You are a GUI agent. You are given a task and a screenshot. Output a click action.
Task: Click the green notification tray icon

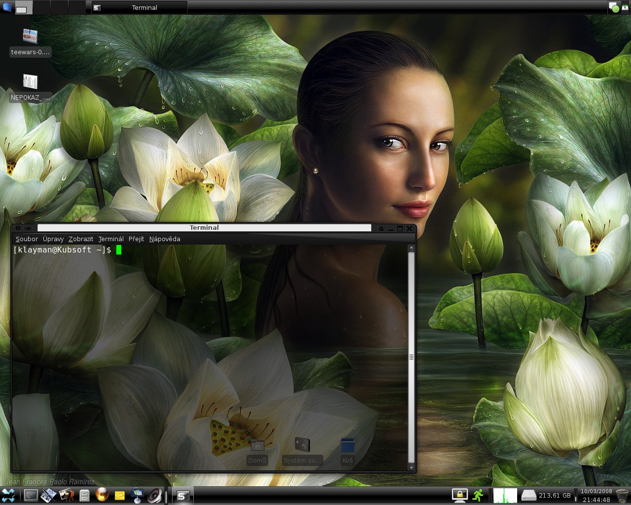tap(614, 7)
